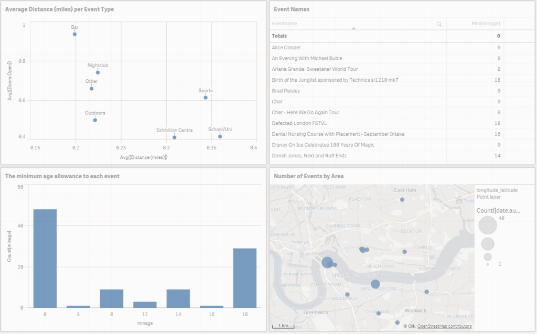
Task: Click the Avg([Distance (miles)]) axis label
Action: pos(144,158)
